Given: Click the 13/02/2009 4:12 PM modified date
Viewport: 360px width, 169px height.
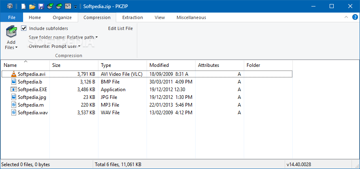Looking at the screenshot, I should point(171,113).
